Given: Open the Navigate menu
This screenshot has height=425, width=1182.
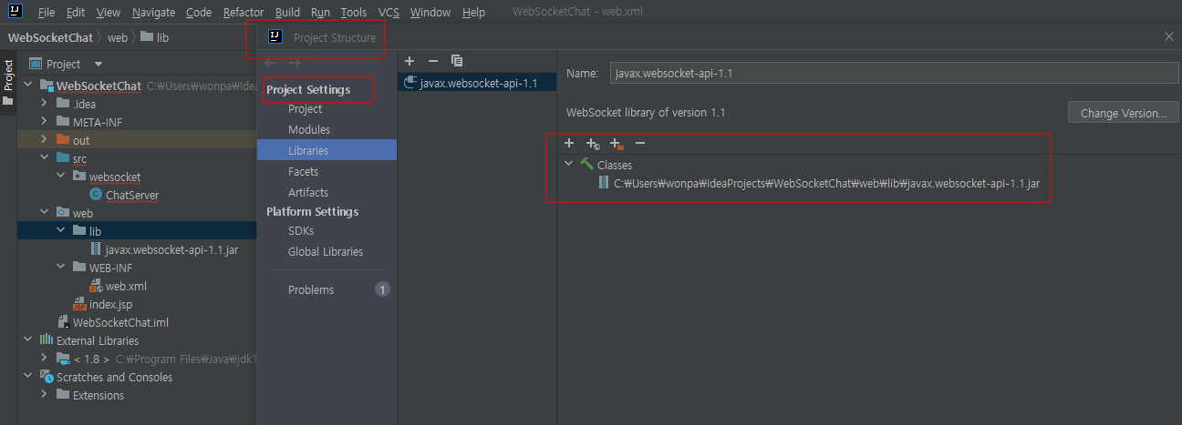Looking at the screenshot, I should [x=154, y=13].
